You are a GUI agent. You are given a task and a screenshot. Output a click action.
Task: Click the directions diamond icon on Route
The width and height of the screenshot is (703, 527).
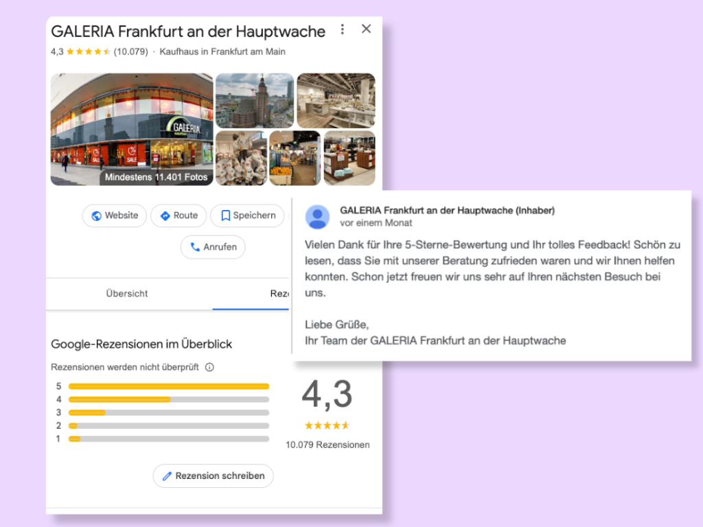(165, 216)
